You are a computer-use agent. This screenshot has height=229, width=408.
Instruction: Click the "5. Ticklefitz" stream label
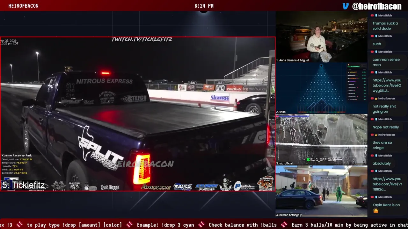point(23,185)
